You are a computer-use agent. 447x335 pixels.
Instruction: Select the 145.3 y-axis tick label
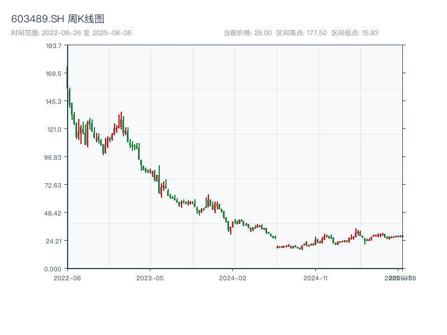point(54,101)
